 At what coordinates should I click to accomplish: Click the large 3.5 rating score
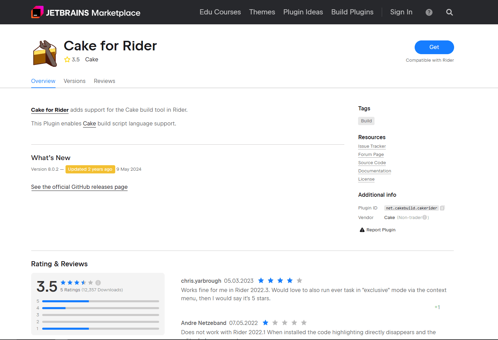tap(47, 287)
